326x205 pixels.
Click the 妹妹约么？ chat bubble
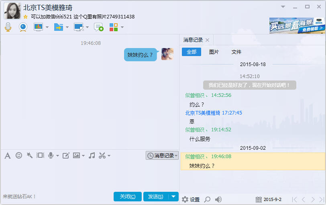[x=141, y=55]
